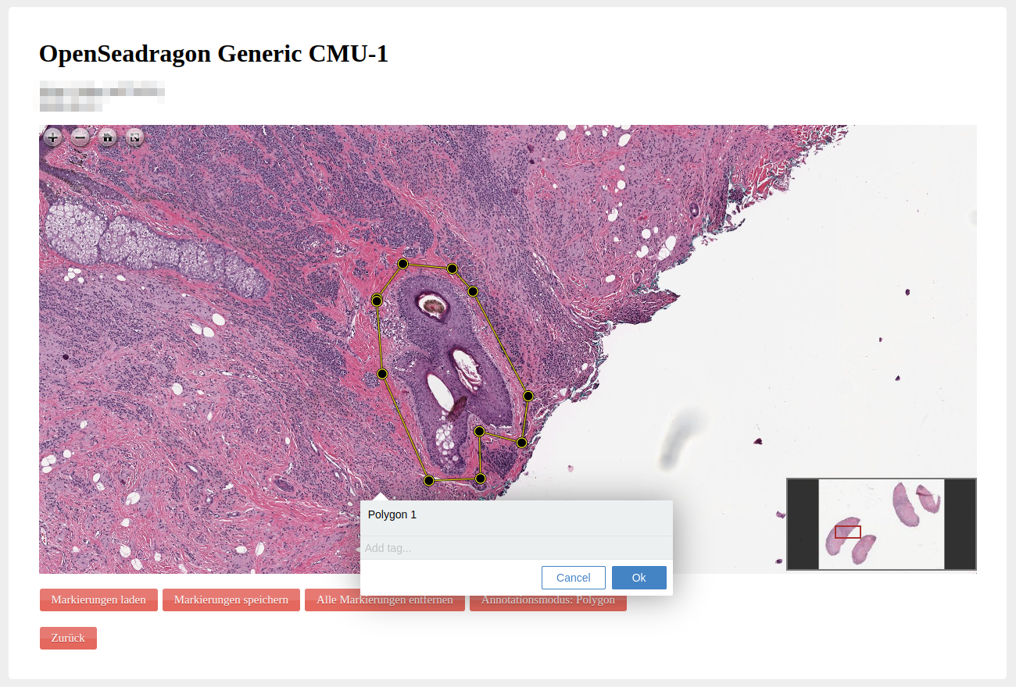Click Alle Markierungen entfernen button
The image size is (1016, 687).
[x=385, y=600]
